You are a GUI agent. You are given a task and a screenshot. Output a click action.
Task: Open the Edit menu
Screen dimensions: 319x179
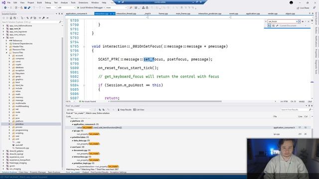15,2
